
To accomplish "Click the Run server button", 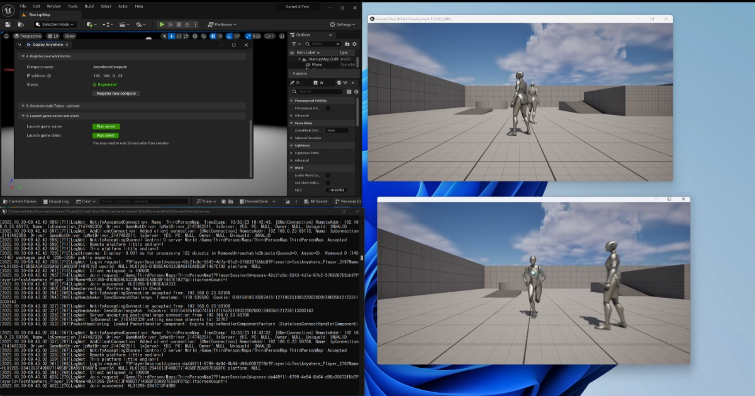I will pos(106,126).
